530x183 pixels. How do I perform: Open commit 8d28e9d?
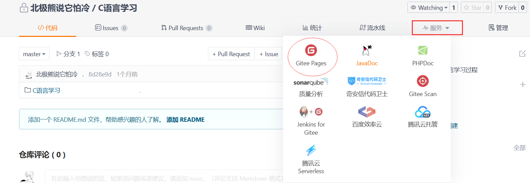pos(100,74)
